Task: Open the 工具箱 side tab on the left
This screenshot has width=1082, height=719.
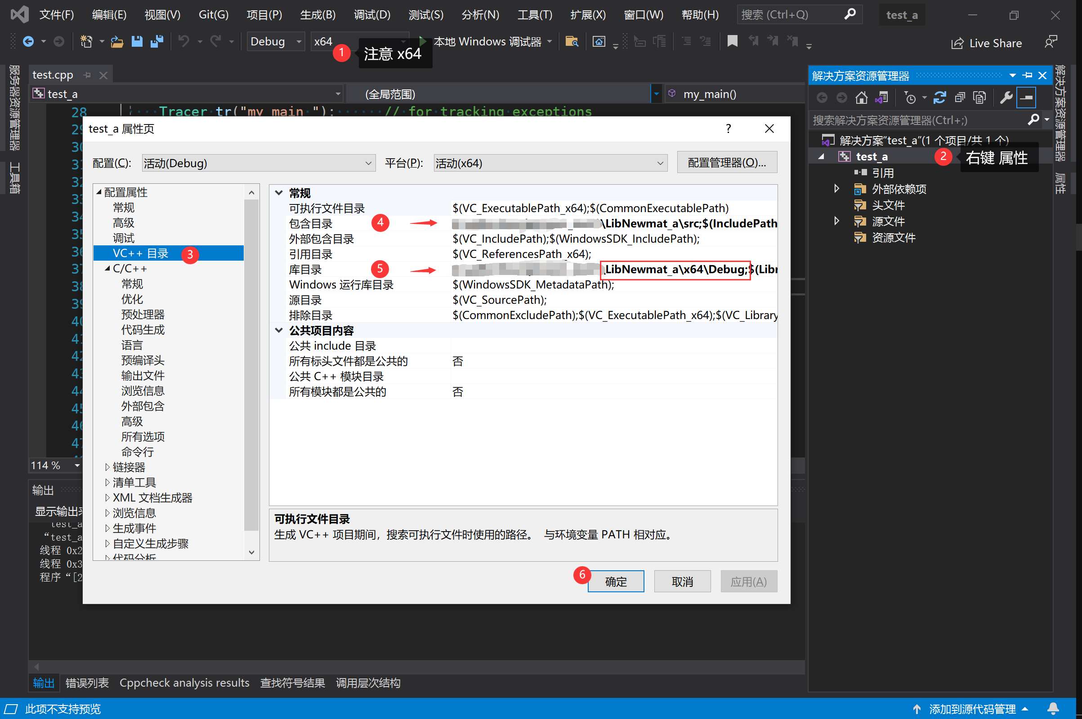Action: 15,178
